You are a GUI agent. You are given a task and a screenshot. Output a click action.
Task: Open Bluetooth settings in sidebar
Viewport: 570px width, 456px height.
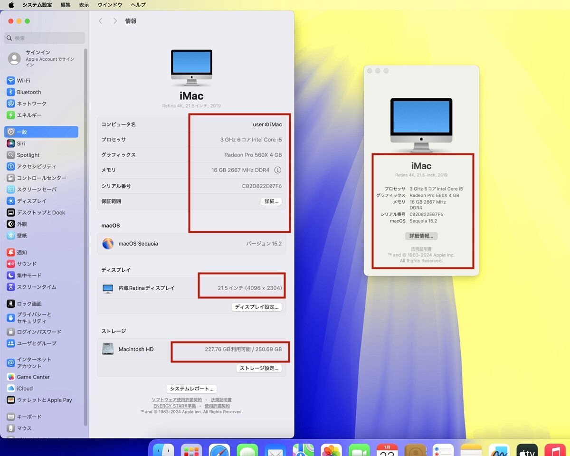tap(41, 92)
